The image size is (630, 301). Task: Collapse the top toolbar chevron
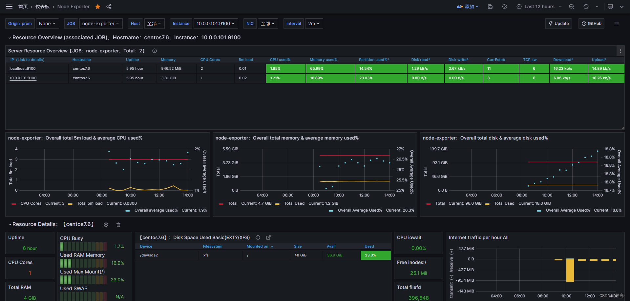pyautogui.click(x=622, y=7)
